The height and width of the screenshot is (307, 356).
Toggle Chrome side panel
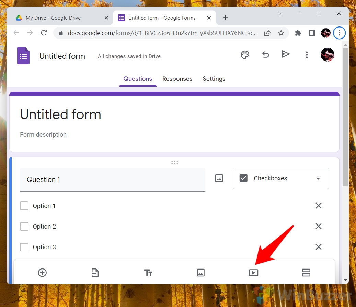(x=312, y=33)
